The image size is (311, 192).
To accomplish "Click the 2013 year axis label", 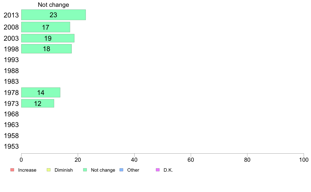I will [x=11, y=15].
